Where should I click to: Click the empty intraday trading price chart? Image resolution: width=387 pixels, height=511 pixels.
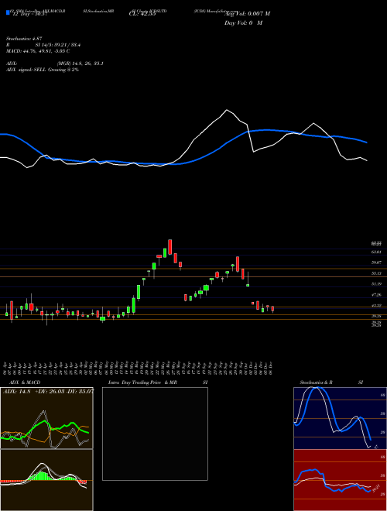point(155,434)
